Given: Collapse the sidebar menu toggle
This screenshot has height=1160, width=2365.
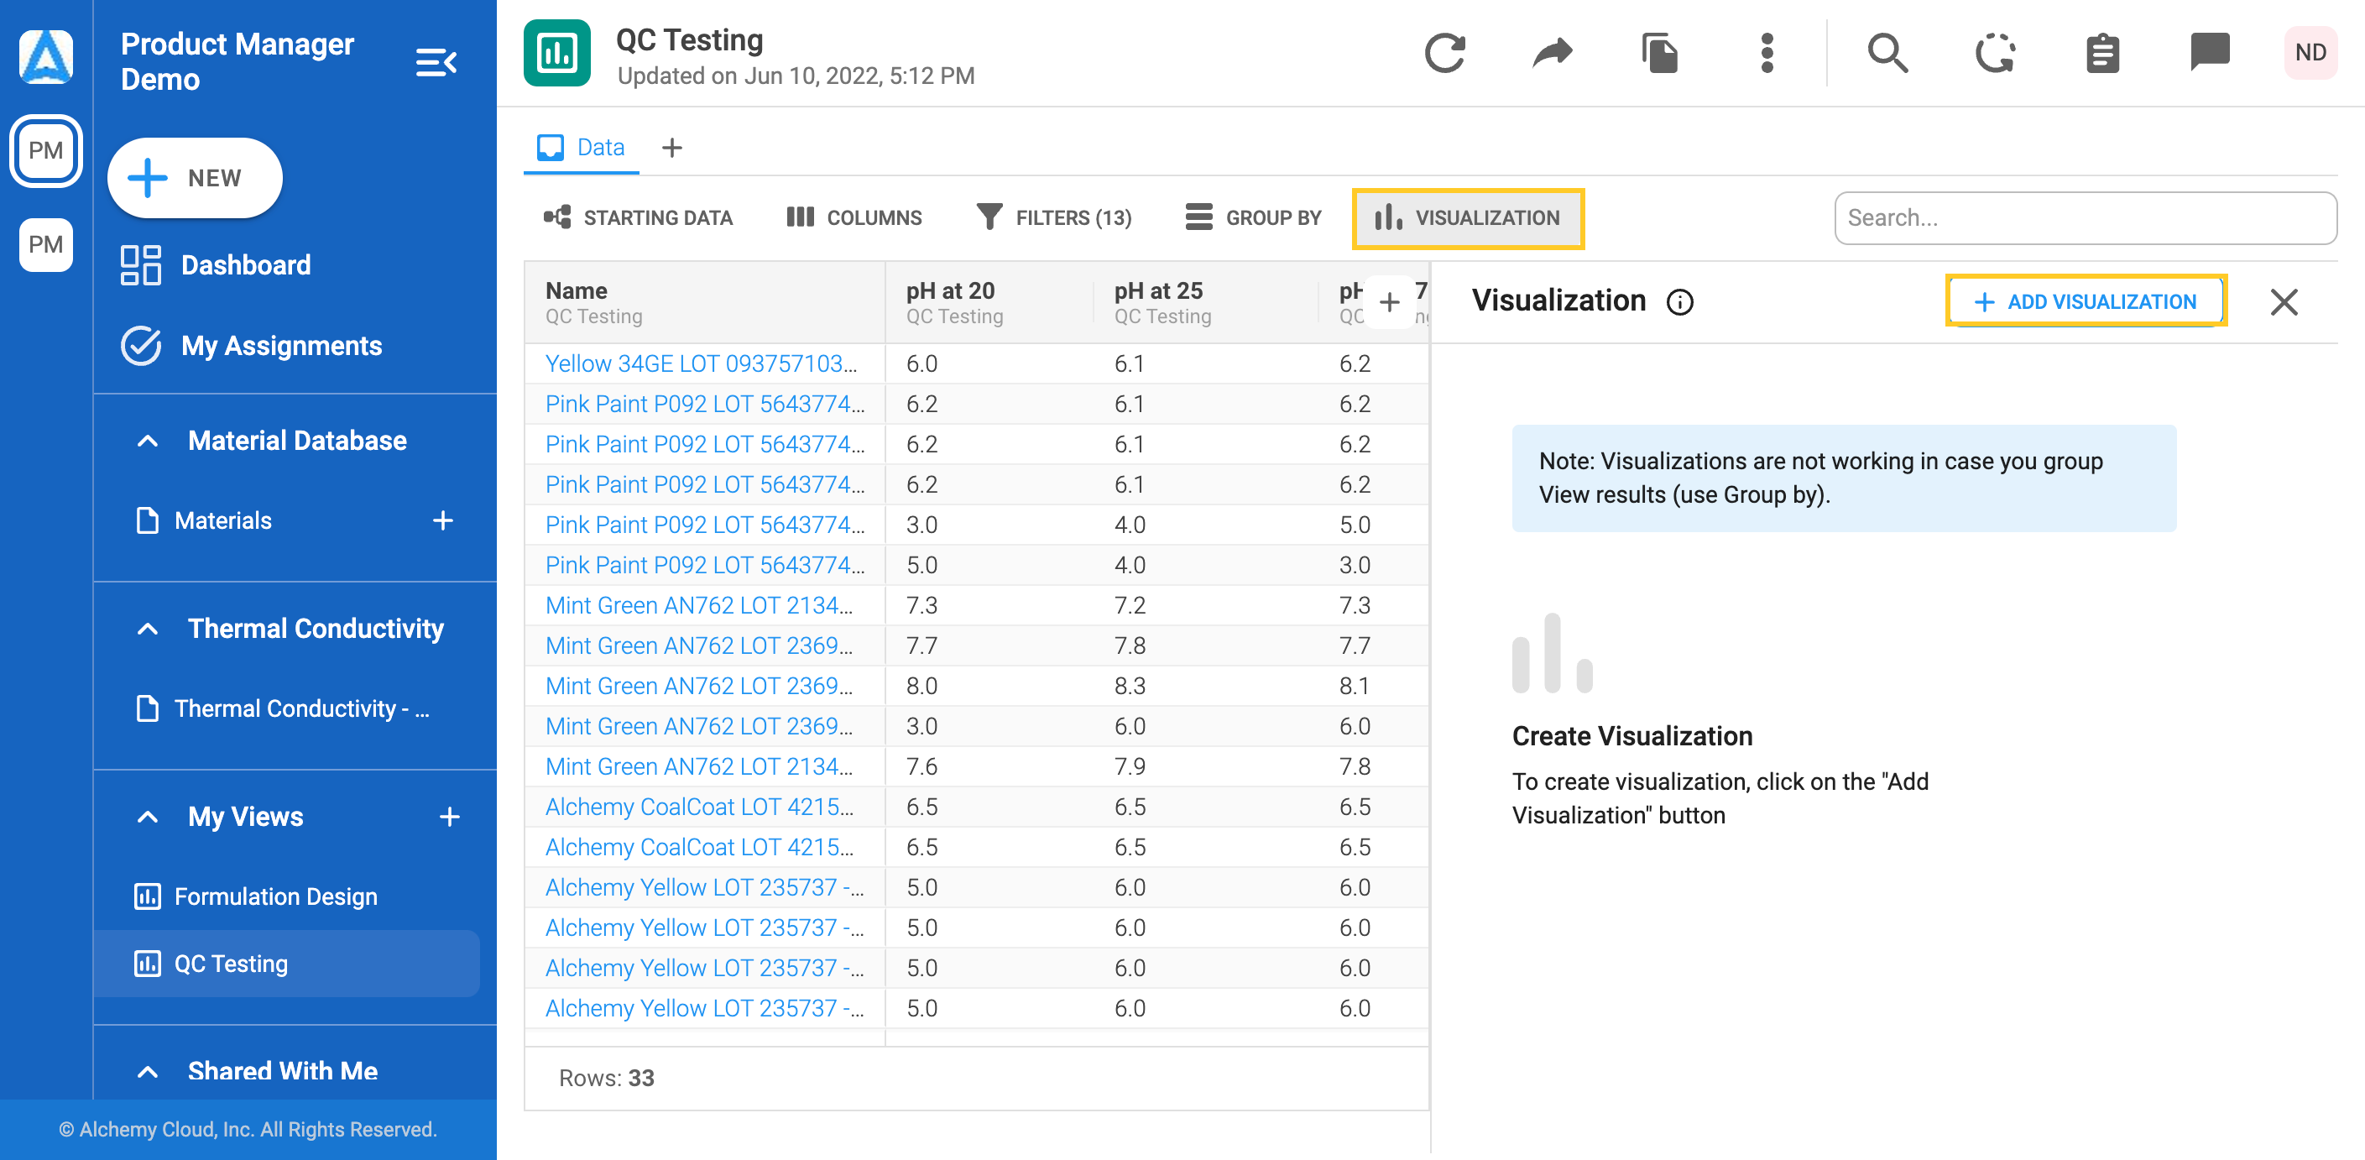Looking at the screenshot, I should pyautogui.click(x=436, y=62).
